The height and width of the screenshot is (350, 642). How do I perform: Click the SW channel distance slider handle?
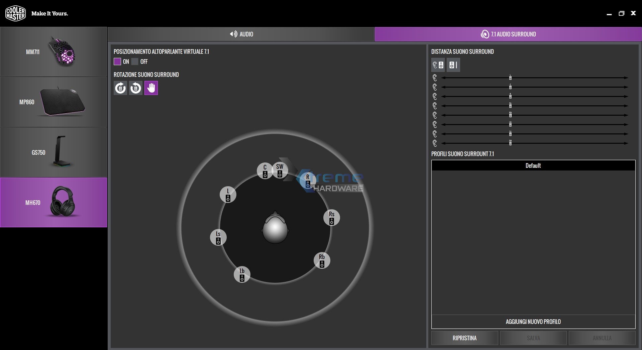point(510,143)
